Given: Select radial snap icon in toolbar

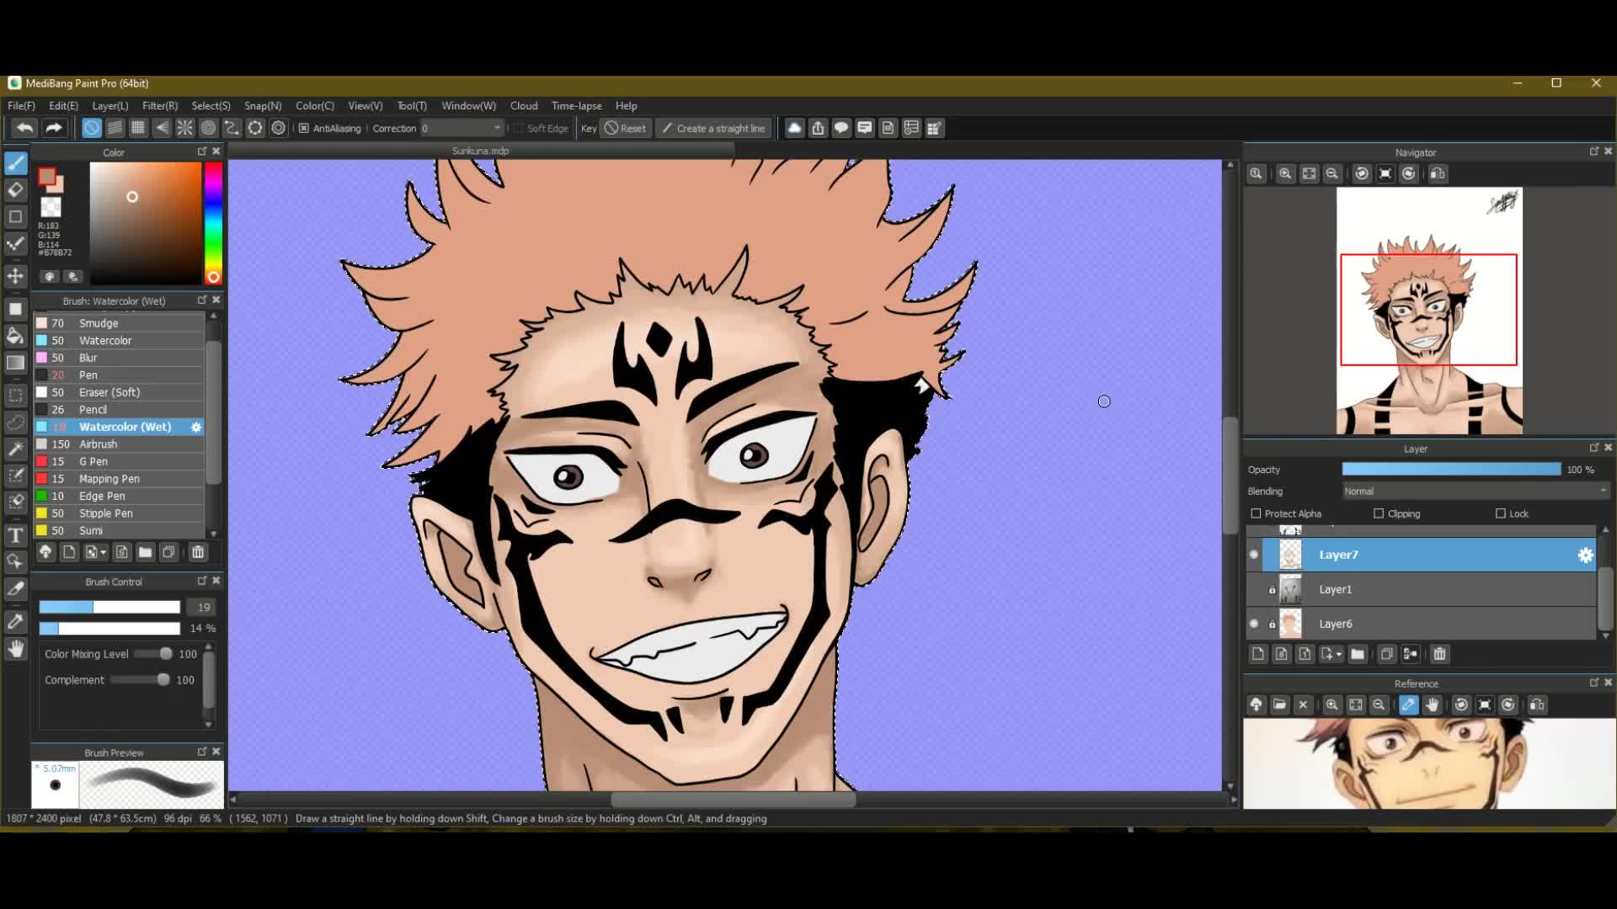Looking at the screenshot, I should click(x=185, y=128).
